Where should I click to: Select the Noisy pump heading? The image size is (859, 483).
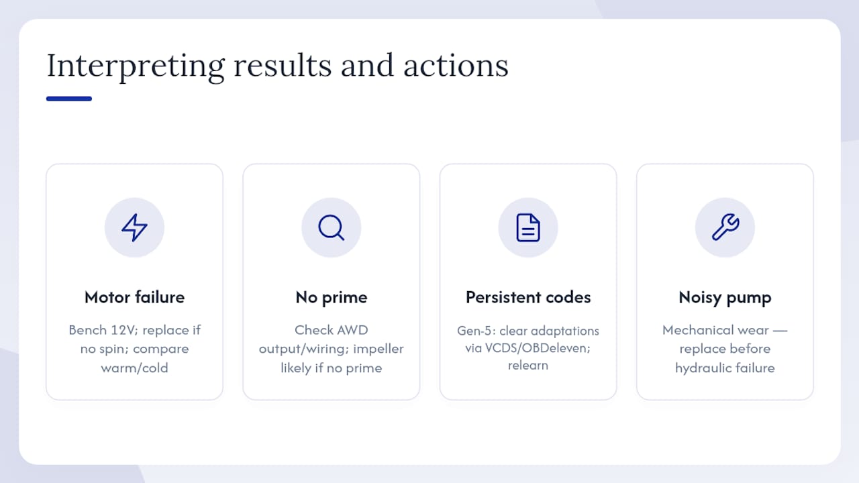[x=725, y=297]
